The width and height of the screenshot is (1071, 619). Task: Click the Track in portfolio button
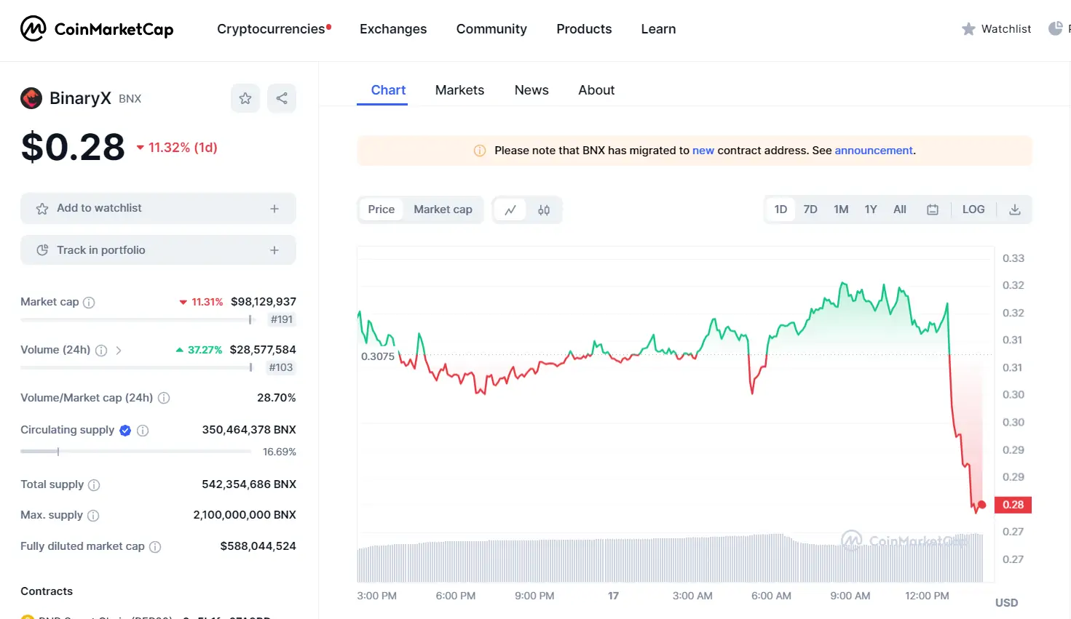point(158,250)
